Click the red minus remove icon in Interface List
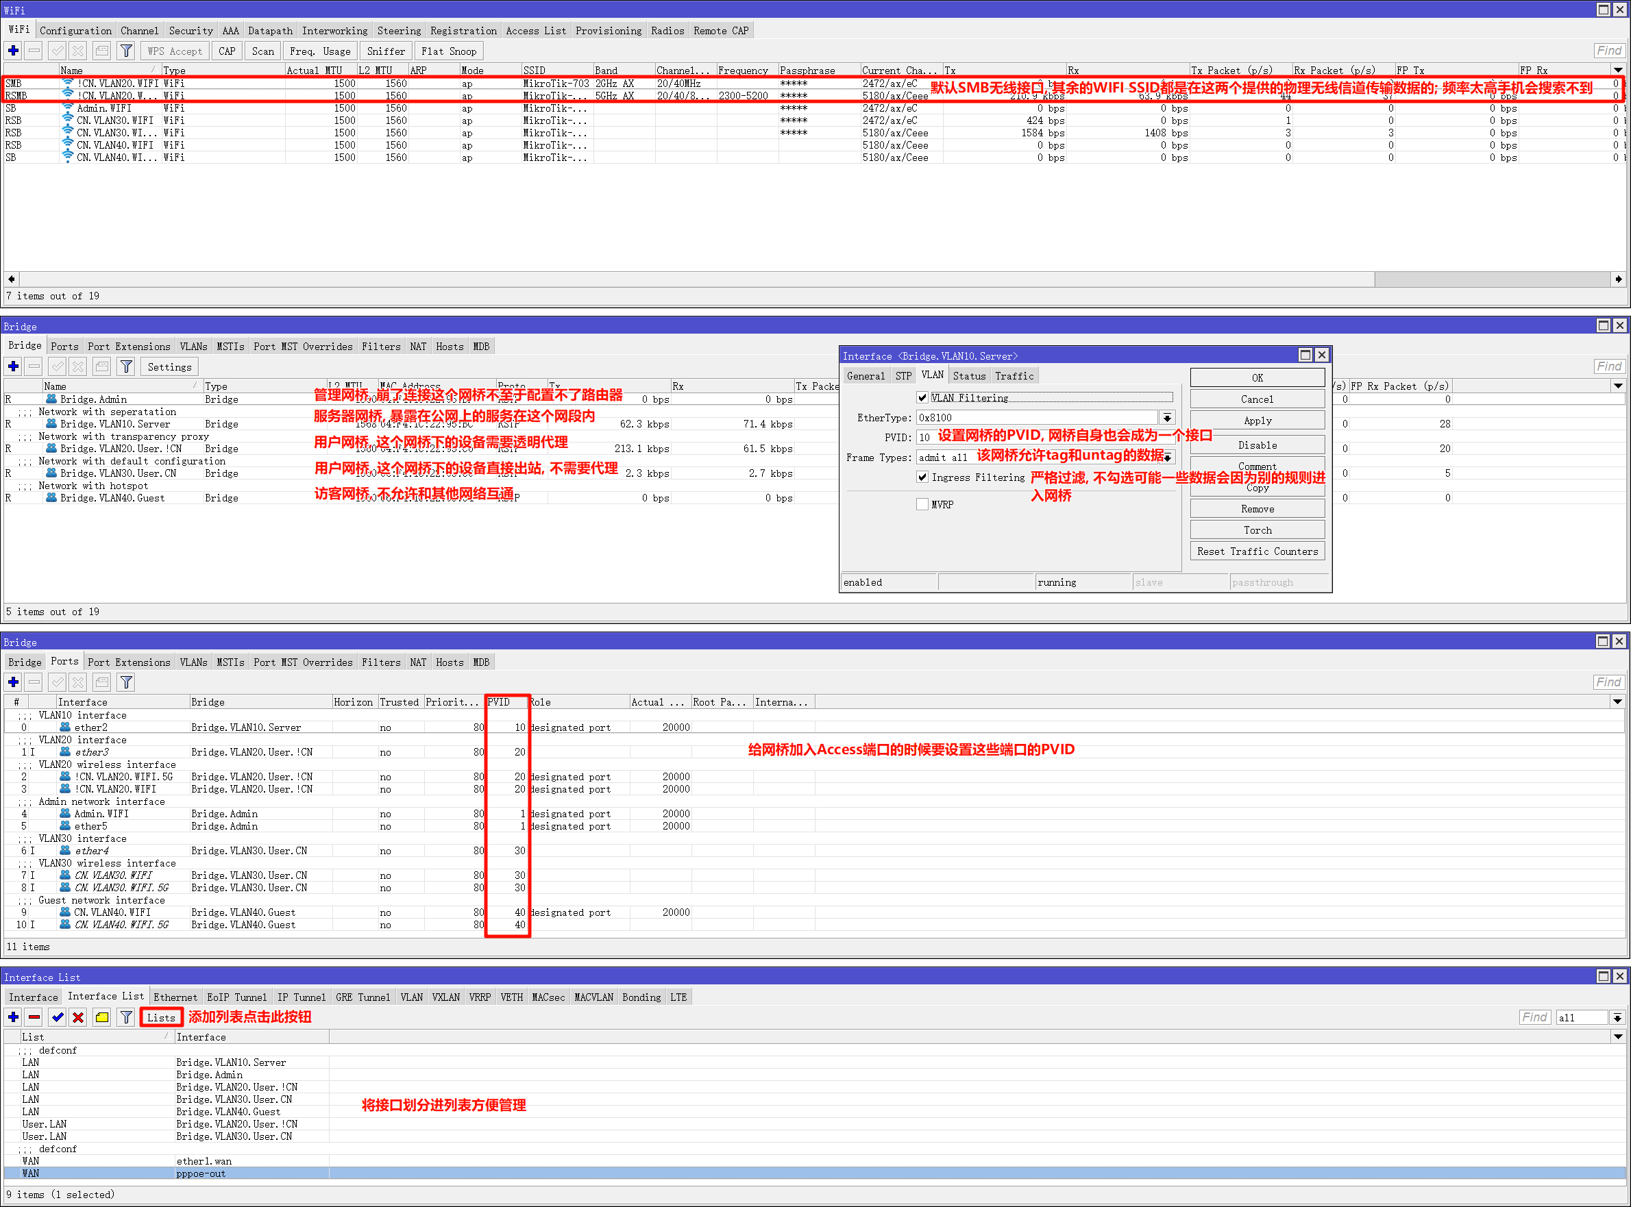1631x1207 pixels. pos(34,1017)
